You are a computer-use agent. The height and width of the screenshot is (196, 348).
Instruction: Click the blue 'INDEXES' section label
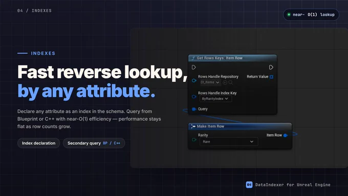(43, 53)
